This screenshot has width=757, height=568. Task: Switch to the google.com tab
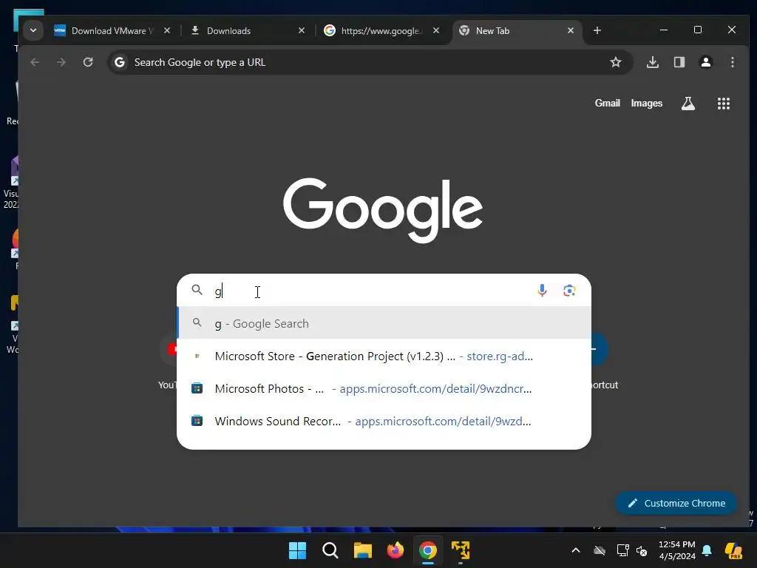pos(382,30)
